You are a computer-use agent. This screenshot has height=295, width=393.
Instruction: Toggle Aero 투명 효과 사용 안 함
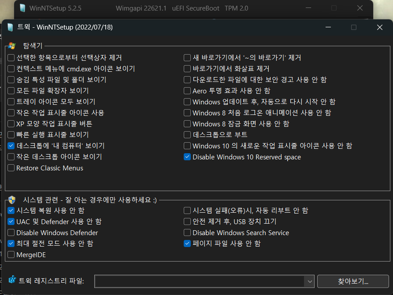click(187, 91)
